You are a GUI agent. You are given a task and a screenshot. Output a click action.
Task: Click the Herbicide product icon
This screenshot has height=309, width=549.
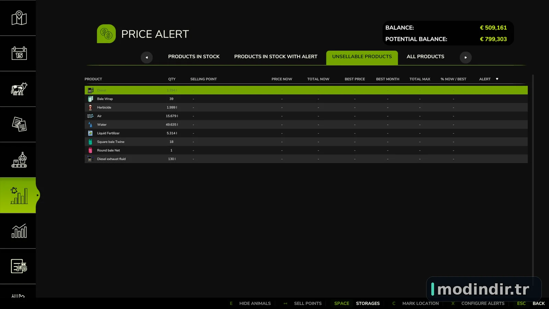coord(90,107)
